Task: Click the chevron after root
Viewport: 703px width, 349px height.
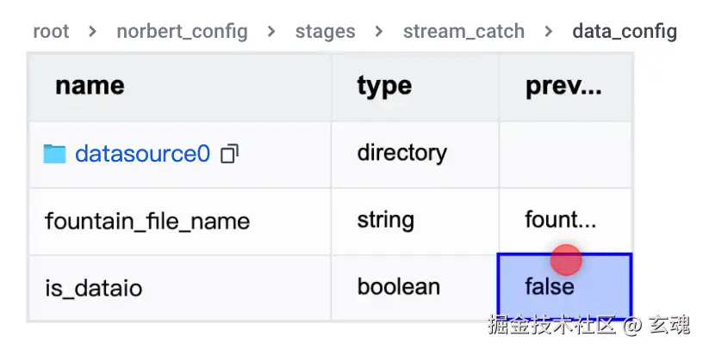Action: [x=92, y=32]
